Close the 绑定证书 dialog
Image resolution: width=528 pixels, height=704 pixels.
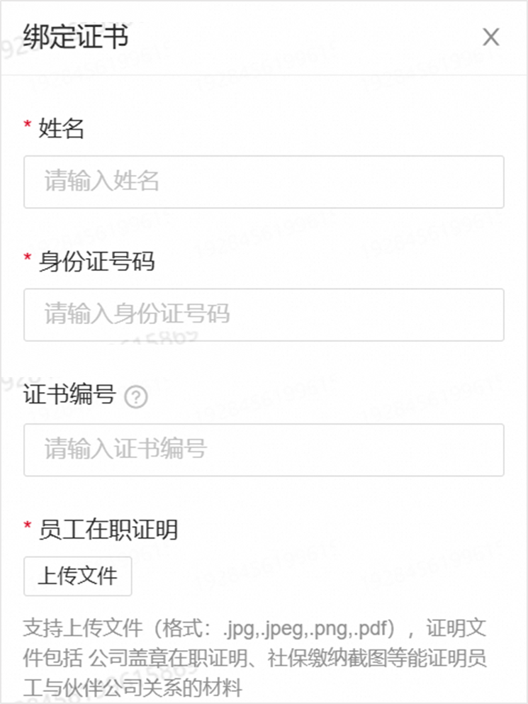point(490,37)
